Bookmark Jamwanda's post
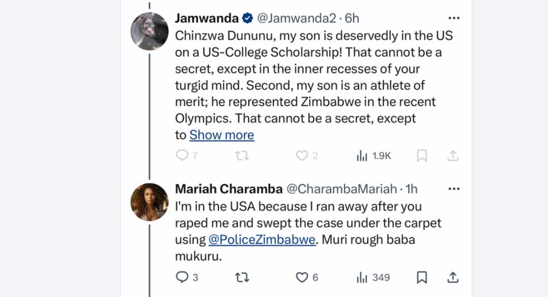 click(x=422, y=155)
